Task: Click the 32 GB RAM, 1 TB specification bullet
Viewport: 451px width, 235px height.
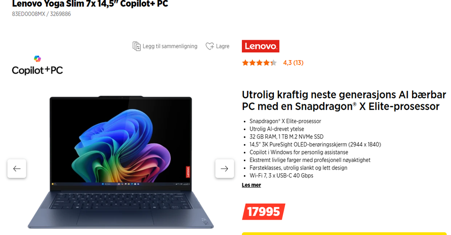Action: point(287,137)
